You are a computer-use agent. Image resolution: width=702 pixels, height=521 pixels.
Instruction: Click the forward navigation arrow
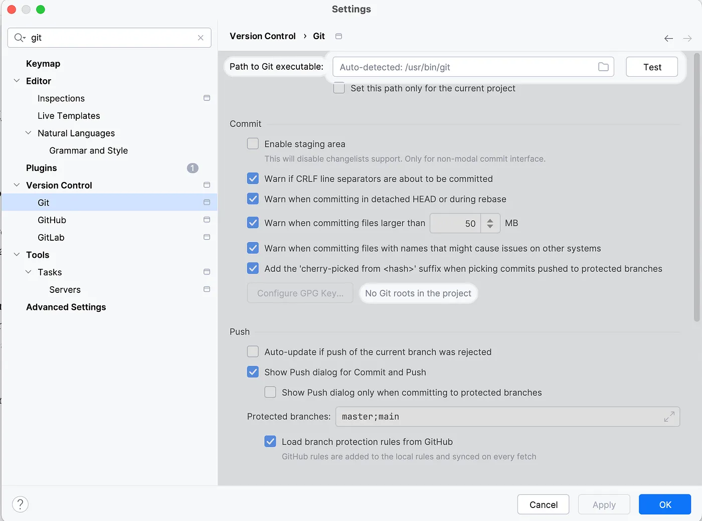tap(687, 38)
